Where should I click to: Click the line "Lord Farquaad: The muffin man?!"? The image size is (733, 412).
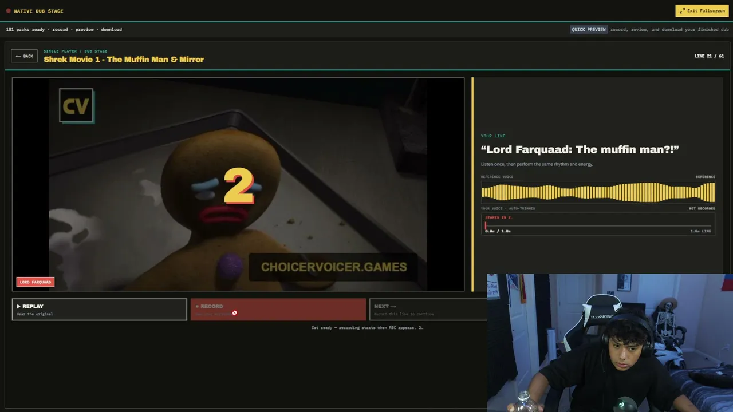coord(580,149)
